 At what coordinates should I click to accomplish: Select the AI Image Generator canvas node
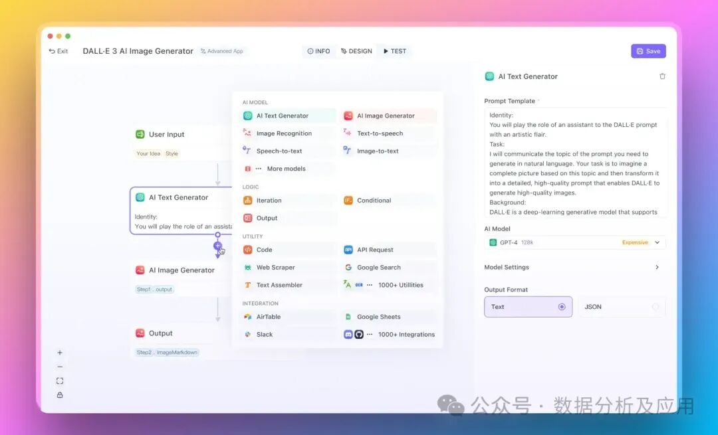181,278
